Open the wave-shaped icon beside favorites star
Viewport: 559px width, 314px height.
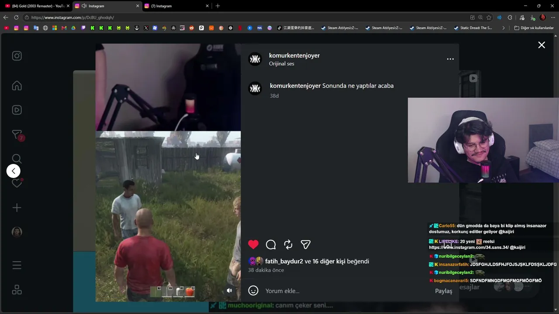point(499,17)
